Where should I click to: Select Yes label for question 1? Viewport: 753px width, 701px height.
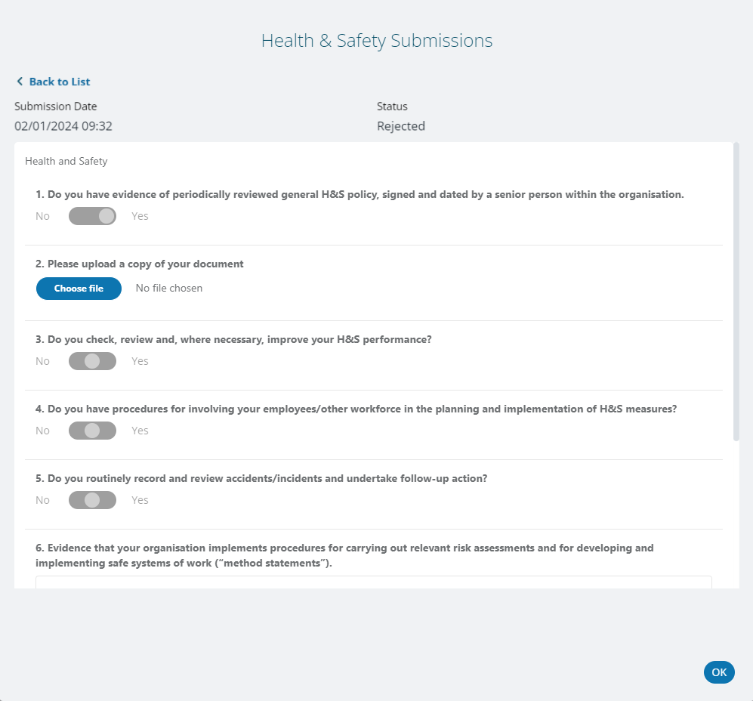(x=140, y=216)
